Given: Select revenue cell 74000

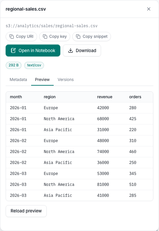Looking at the screenshot, I should point(103,152).
